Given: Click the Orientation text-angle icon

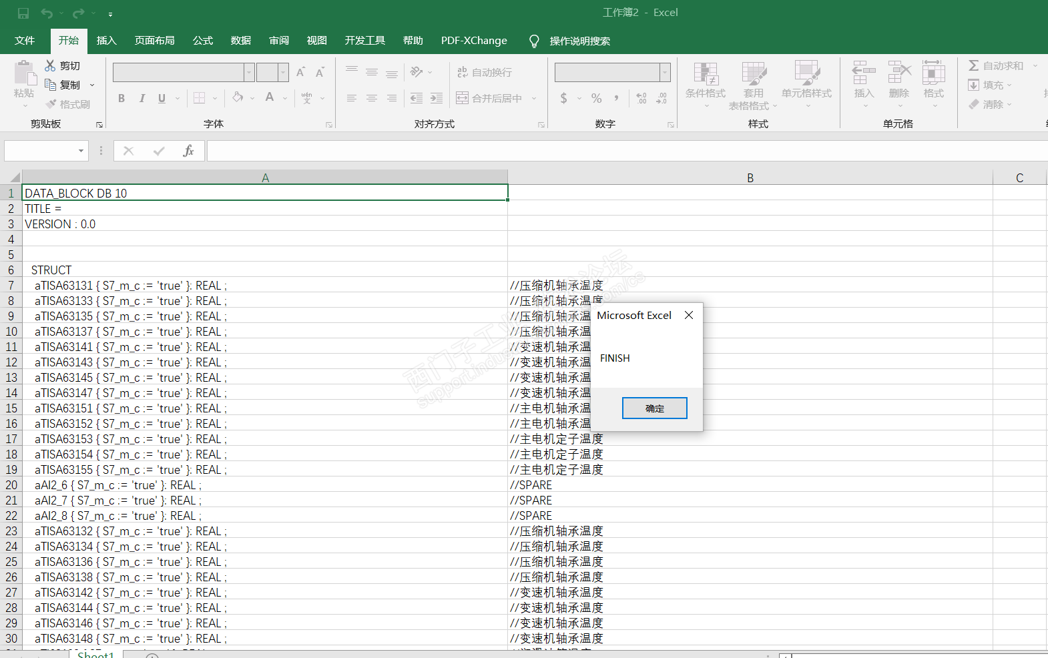Looking at the screenshot, I should pos(417,72).
